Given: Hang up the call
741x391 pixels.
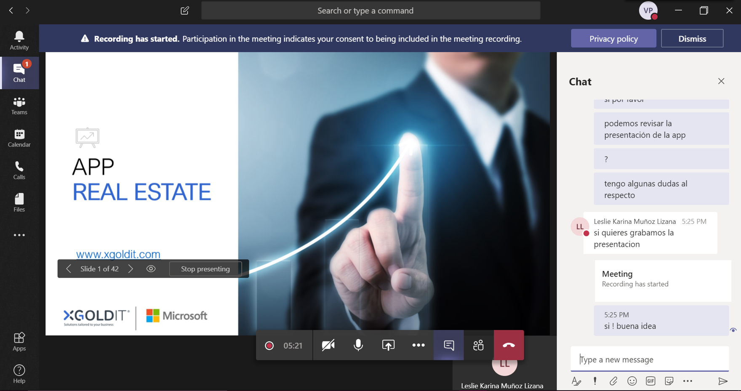Looking at the screenshot, I should 509,345.
